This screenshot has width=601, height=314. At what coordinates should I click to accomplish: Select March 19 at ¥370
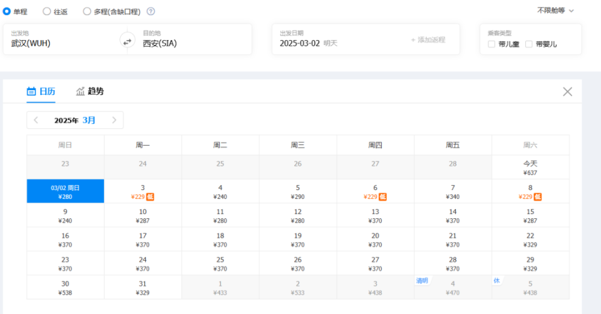(298, 240)
